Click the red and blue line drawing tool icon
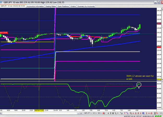The height and width of the screenshot is (117, 163). [125, 113]
